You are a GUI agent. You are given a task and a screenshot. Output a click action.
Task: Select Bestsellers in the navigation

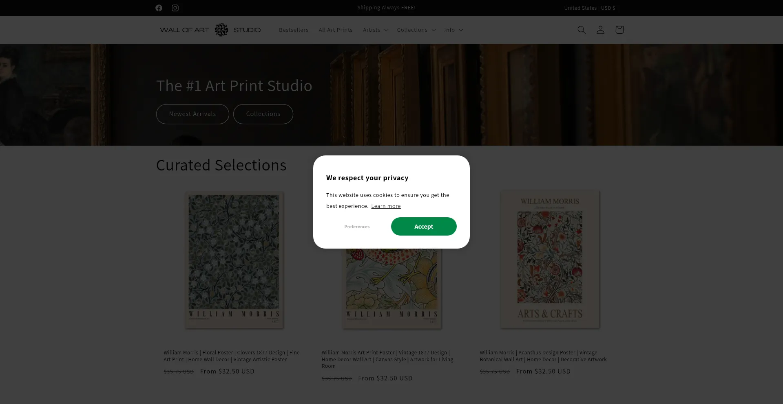click(293, 30)
